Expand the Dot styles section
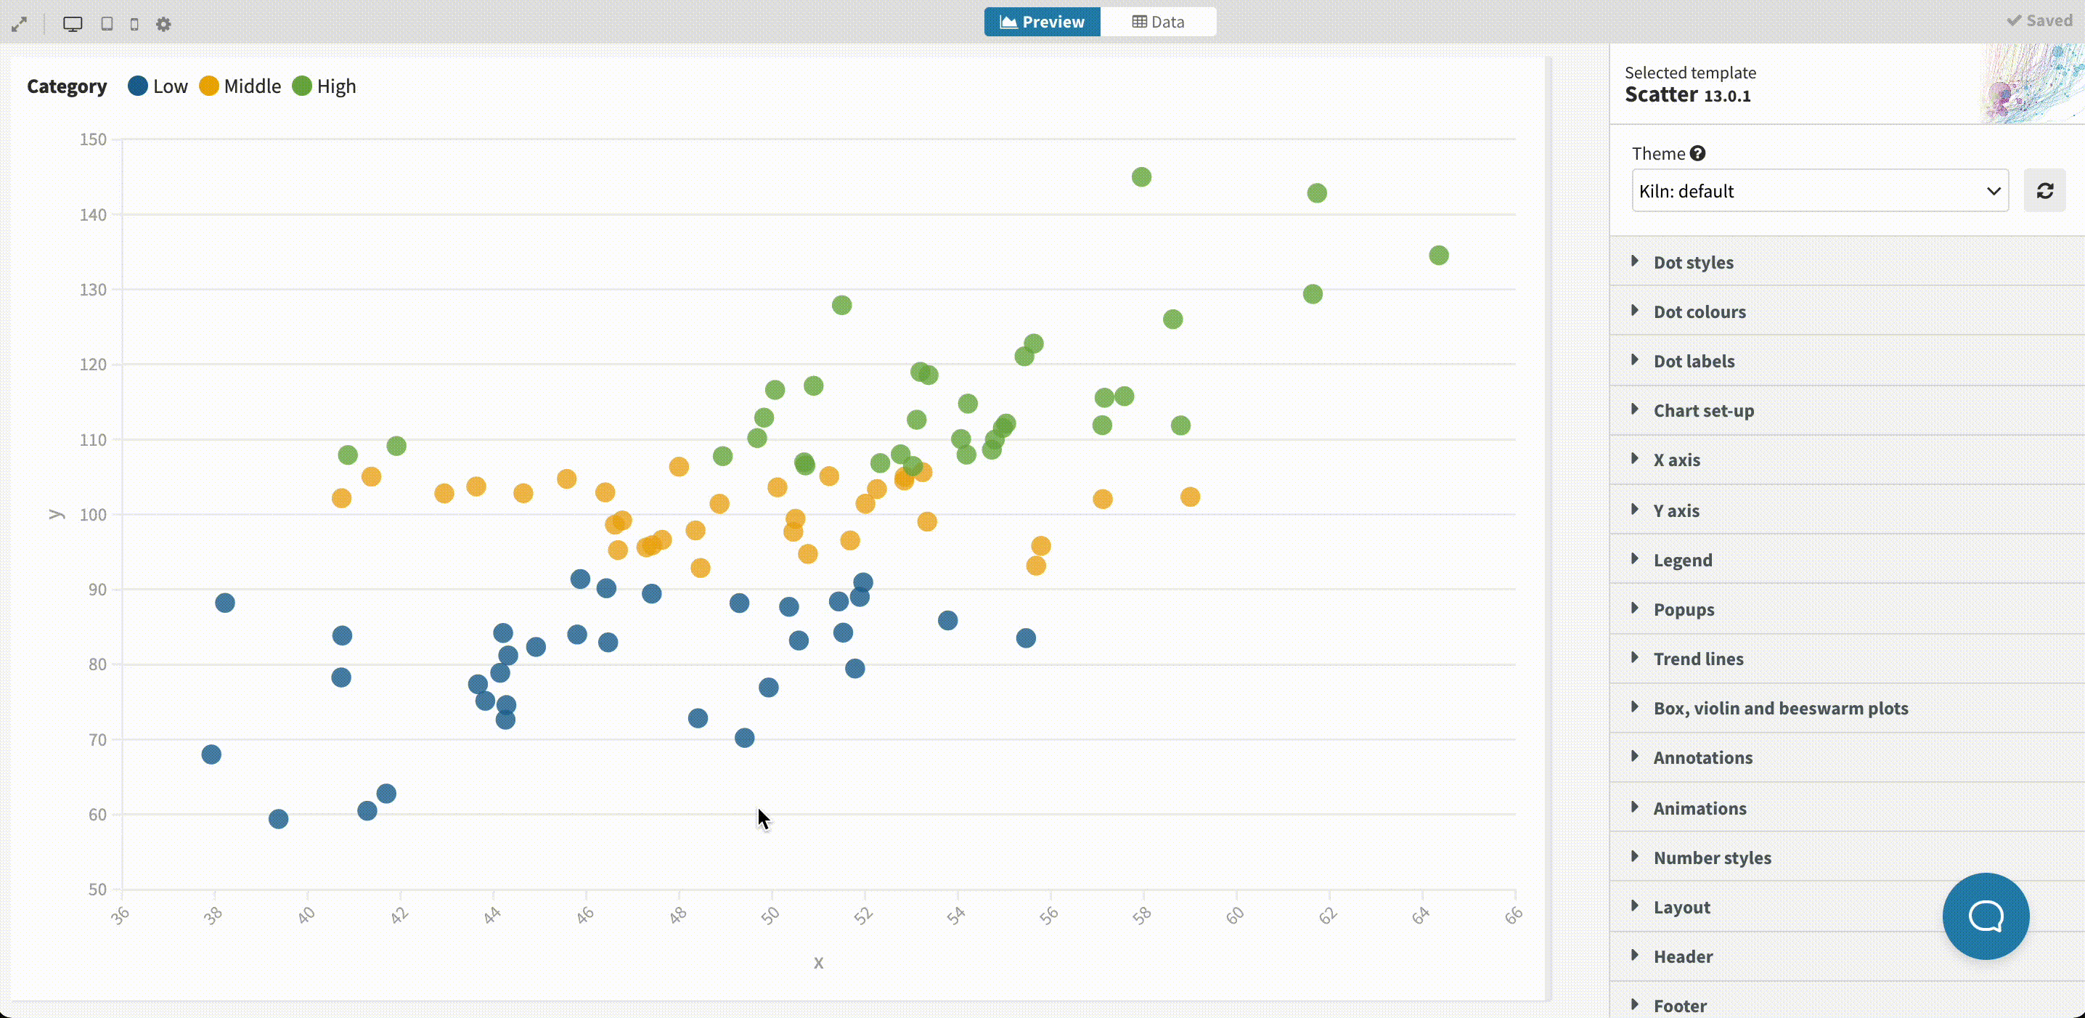The width and height of the screenshot is (2085, 1018). (1693, 262)
